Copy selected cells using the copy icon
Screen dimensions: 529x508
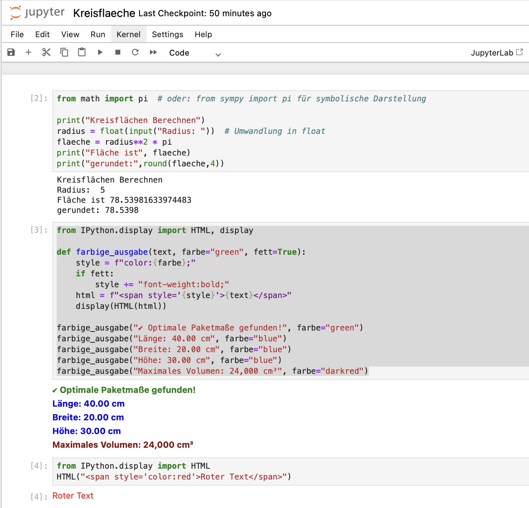[x=64, y=52]
